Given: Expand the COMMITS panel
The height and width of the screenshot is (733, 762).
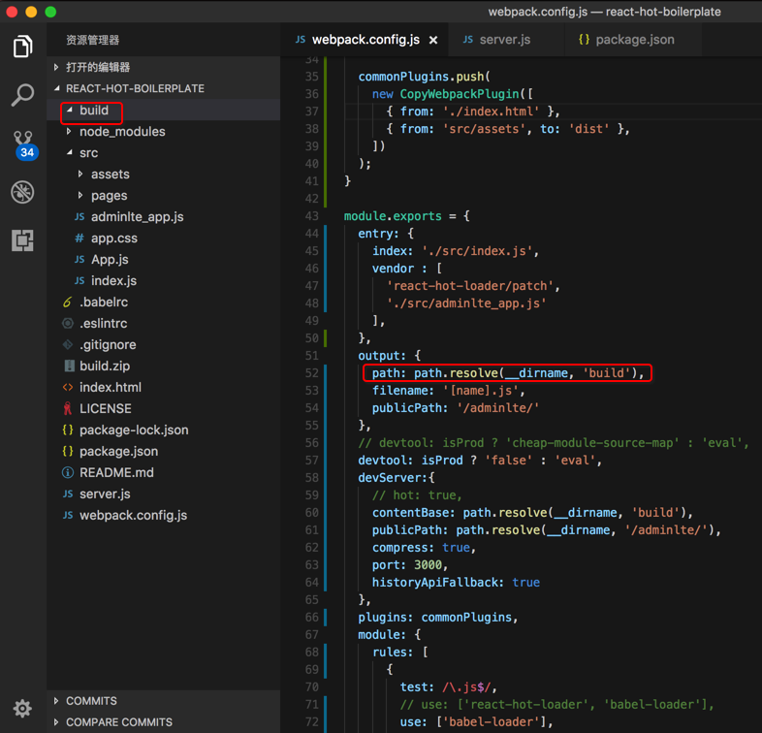Looking at the screenshot, I should click(x=91, y=701).
